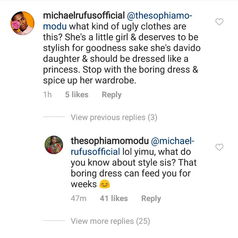
Task: Expand View previous replies (3)
Action: [x=114, y=117]
